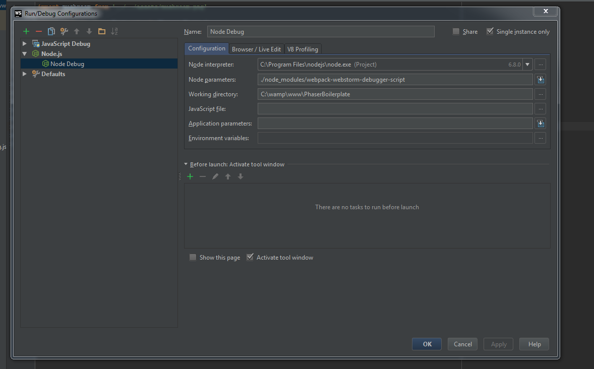Click the Cancel button

point(462,344)
